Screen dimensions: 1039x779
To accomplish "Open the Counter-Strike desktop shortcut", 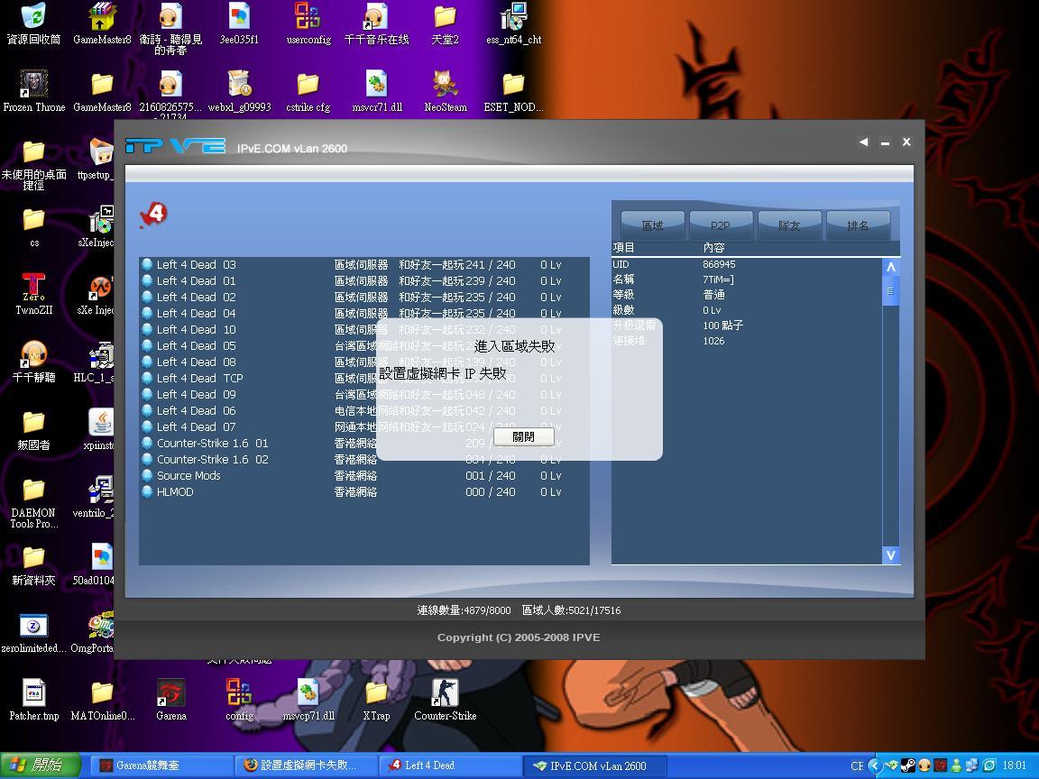I will pyautogui.click(x=445, y=695).
